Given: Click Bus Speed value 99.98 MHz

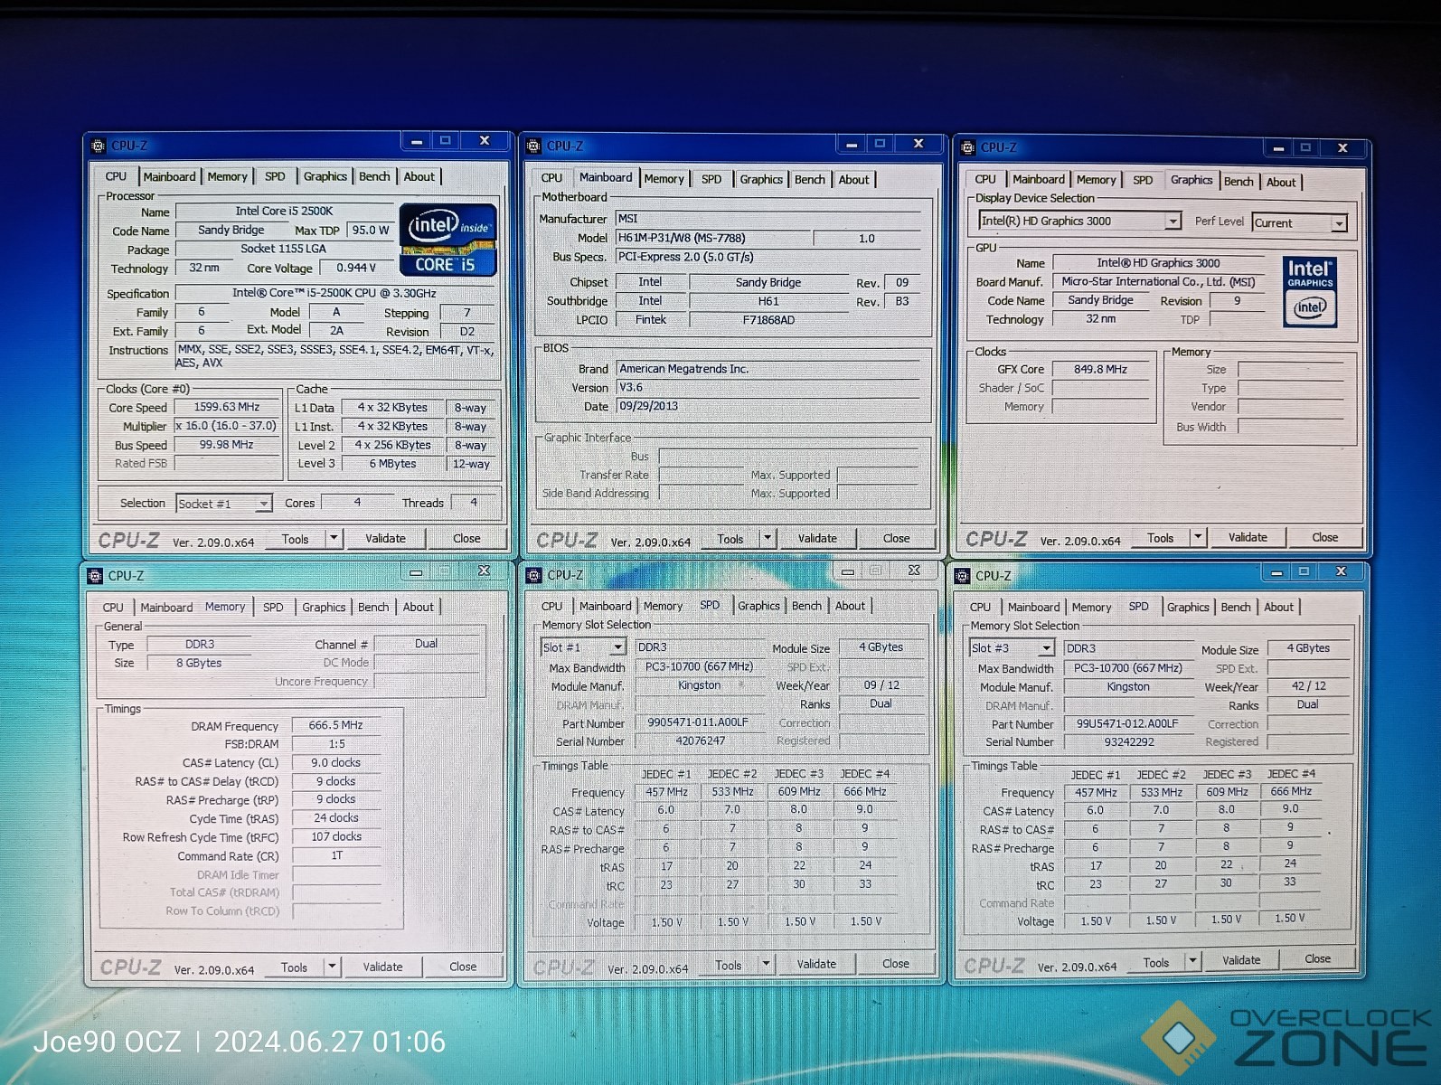Looking at the screenshot, I should coord(226,445).
